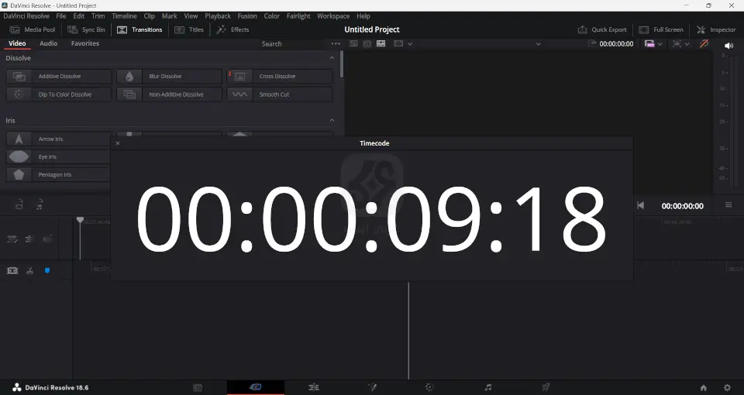Open the Fusion menu
744x395 pixels.
pos(247,16)
